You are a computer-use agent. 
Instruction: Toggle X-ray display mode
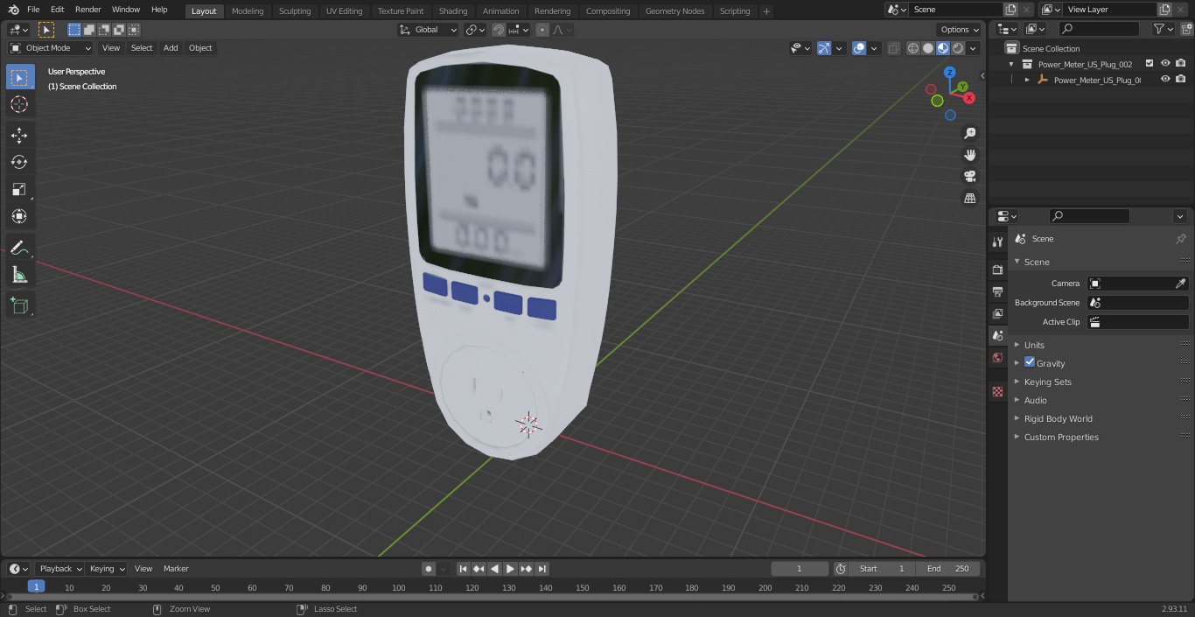(893, 48)
